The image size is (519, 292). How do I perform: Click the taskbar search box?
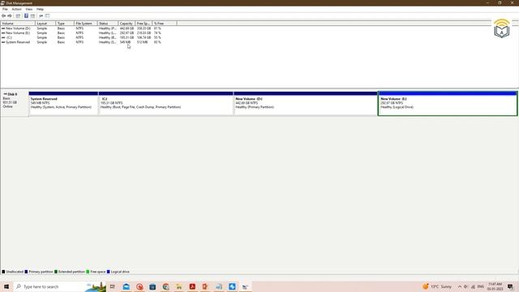click(59, 286)
